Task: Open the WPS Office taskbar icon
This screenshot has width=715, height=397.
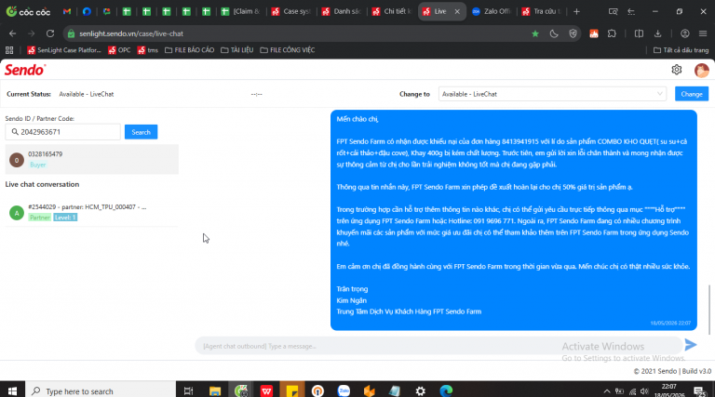Action: 266,390
